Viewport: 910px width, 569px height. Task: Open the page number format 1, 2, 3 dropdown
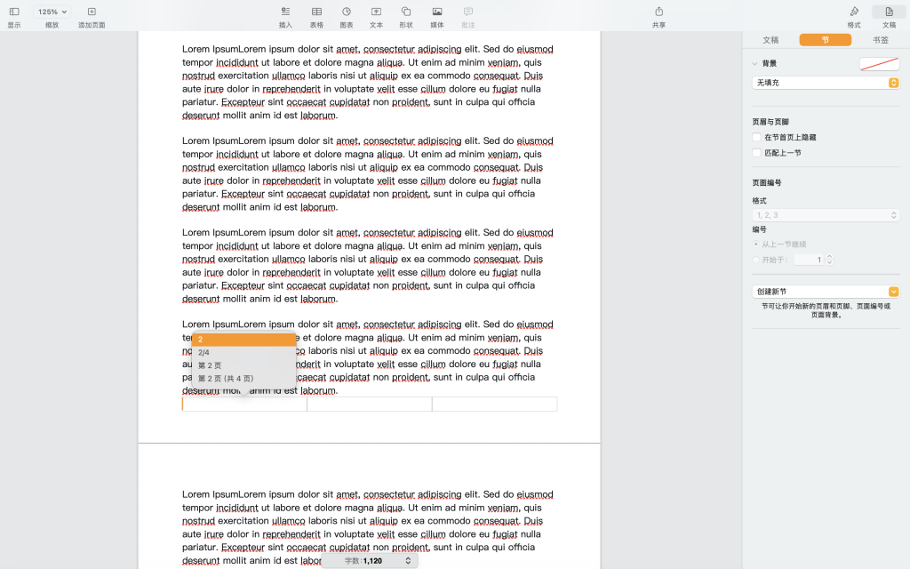826,215
